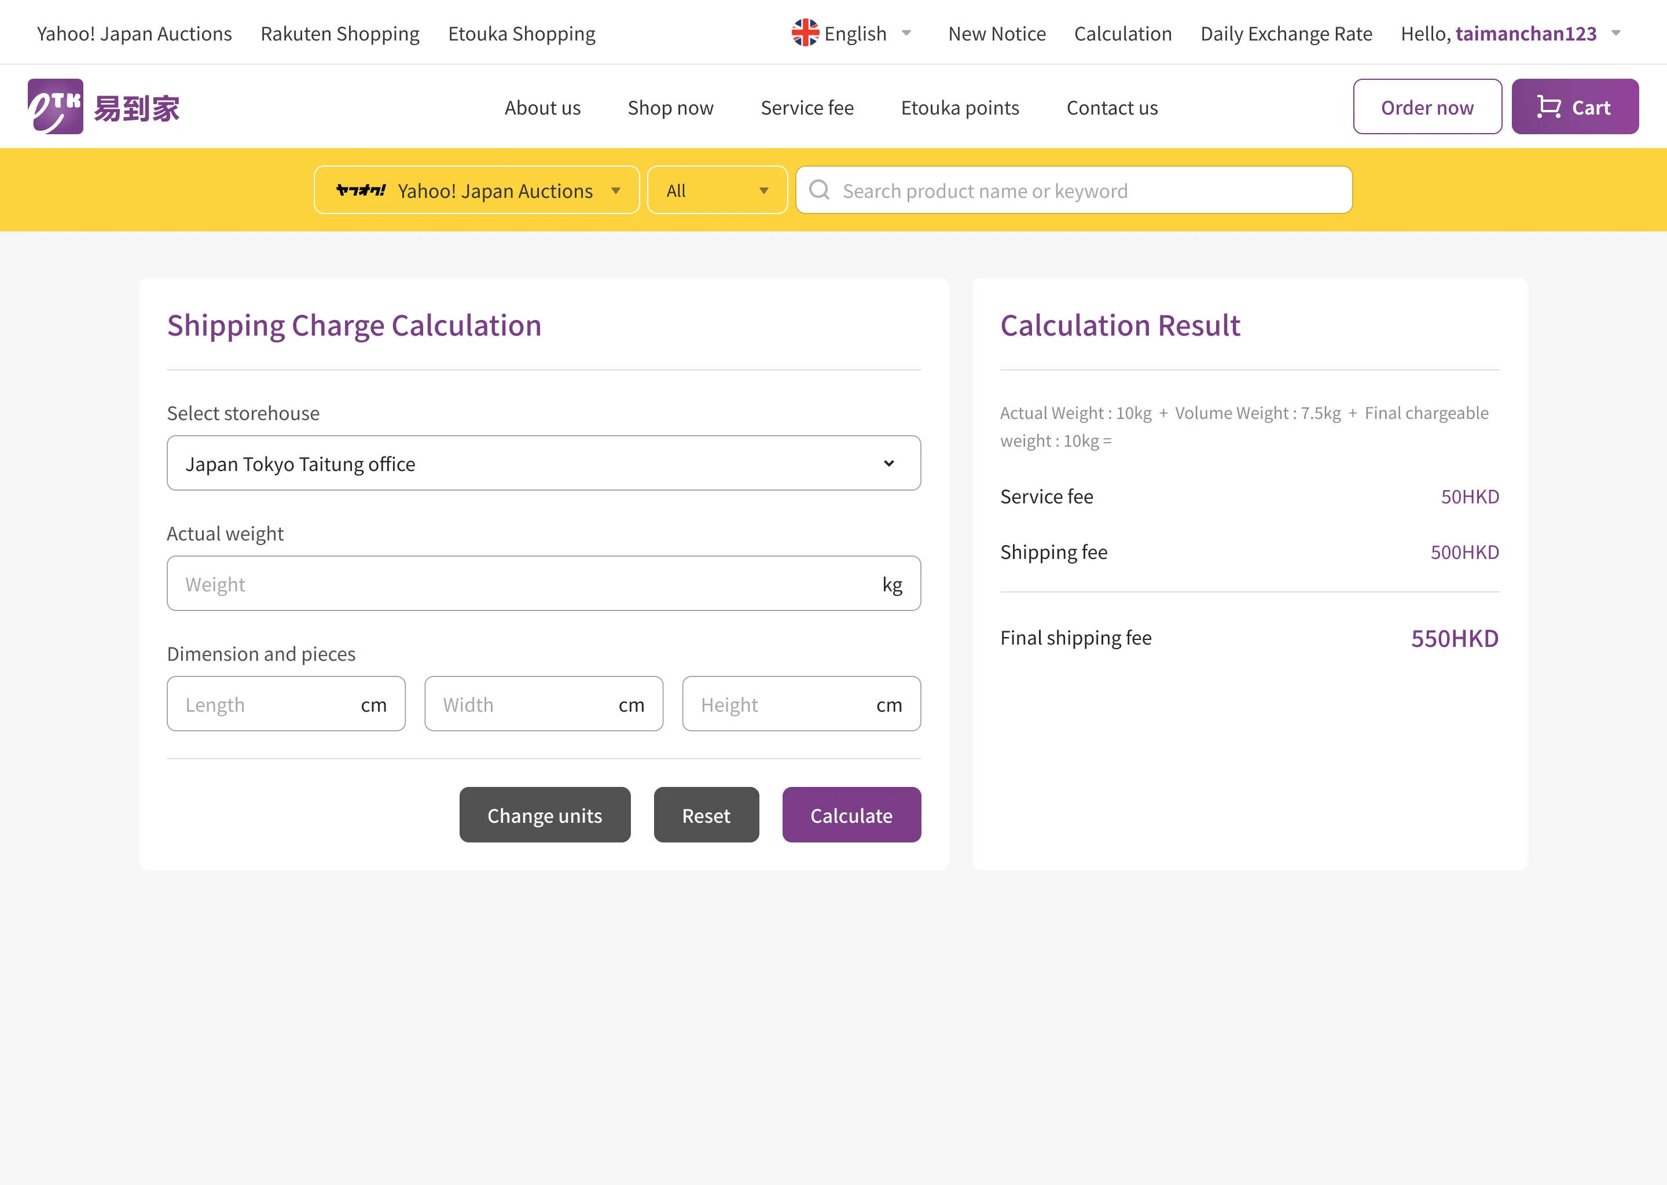Screen dimensions: 1667x1185
Task: Click the Yahoo auctions logo icon
Action: (361, 190)
